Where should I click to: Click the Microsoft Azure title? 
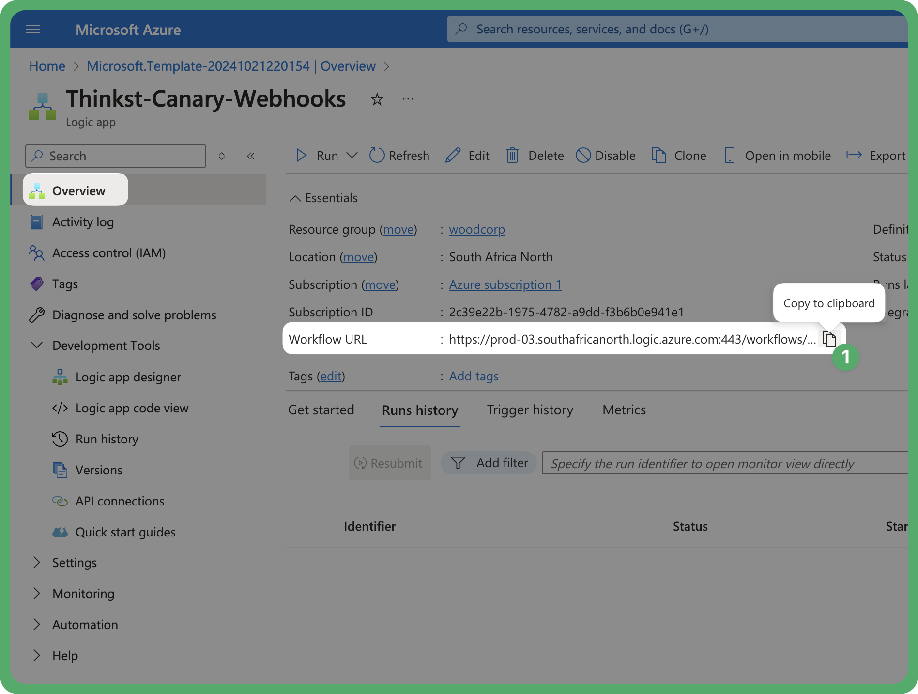(x=128, y=30)
